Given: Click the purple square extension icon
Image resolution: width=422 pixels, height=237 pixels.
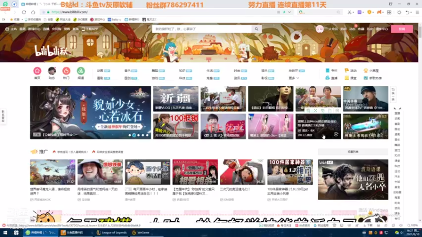Looking at the screenshot, I should point(359,12).
